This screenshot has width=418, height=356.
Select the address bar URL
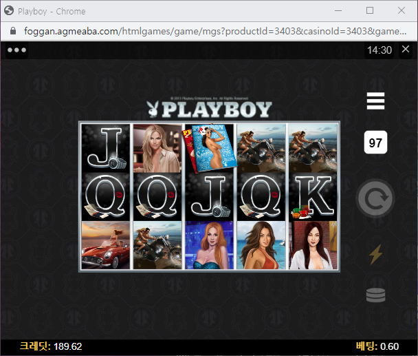pos(215,31)
